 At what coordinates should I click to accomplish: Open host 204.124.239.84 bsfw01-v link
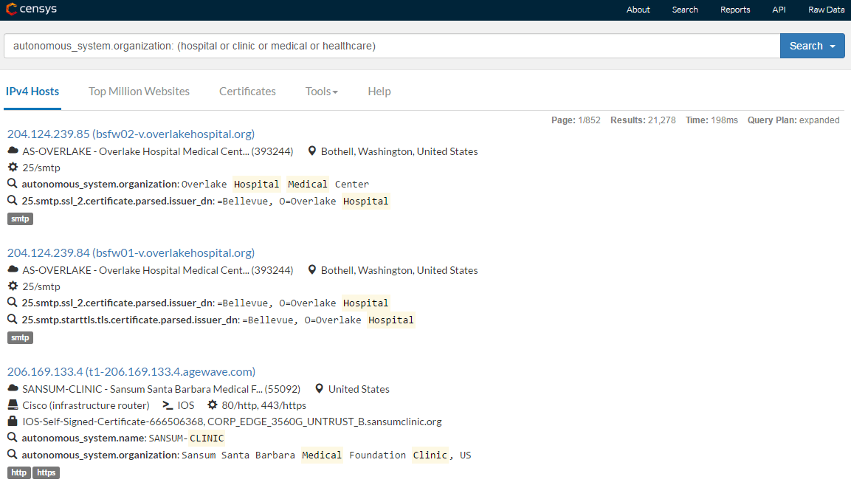click(131, 252)
